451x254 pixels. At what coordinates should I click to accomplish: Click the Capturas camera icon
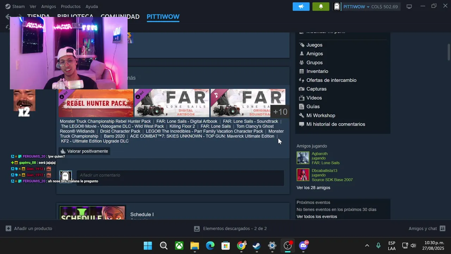pyautogui.click(x=302, y=89)
